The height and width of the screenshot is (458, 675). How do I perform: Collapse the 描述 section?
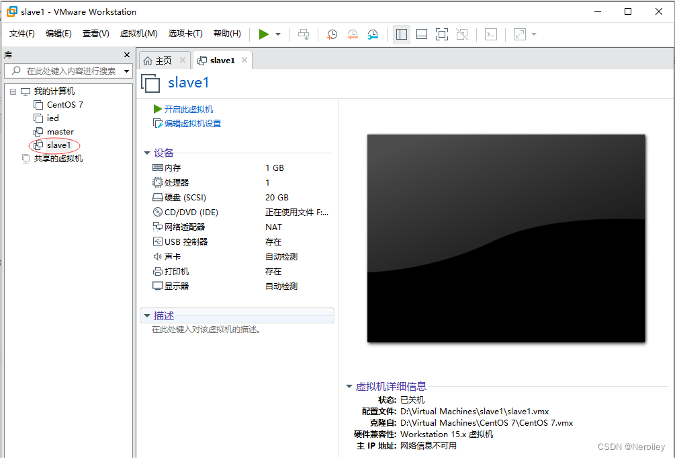click(x=147, y=316)
